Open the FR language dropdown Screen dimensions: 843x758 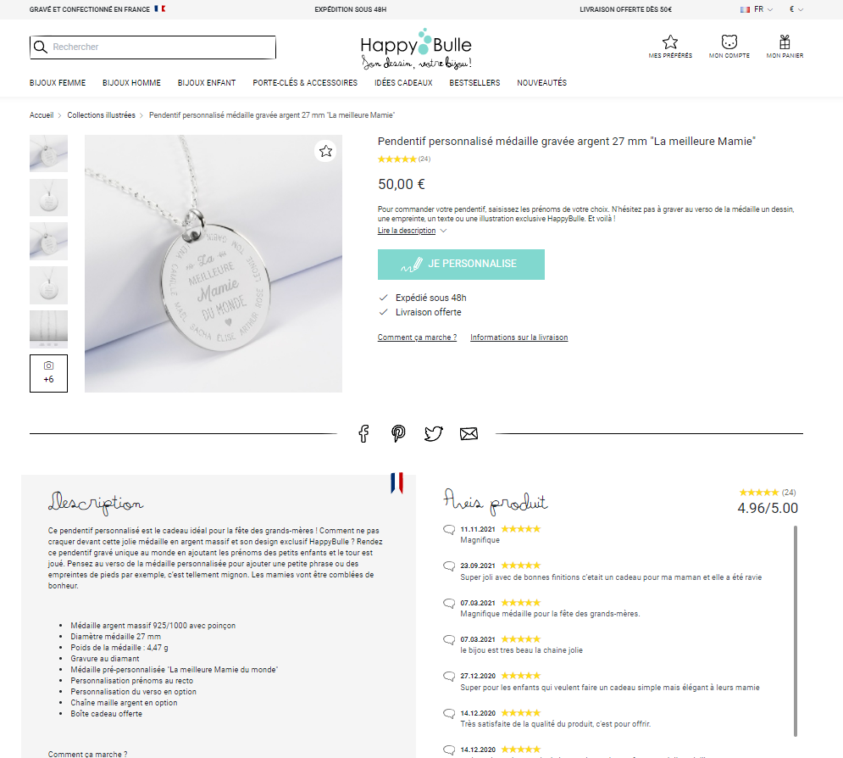point(757,9)
